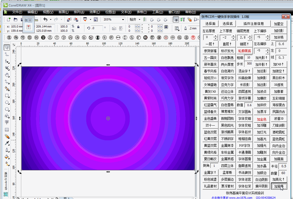Click the circled 转 plugin icon
The width and height of the screenshot is (293, 199).
tap(36, 37)
